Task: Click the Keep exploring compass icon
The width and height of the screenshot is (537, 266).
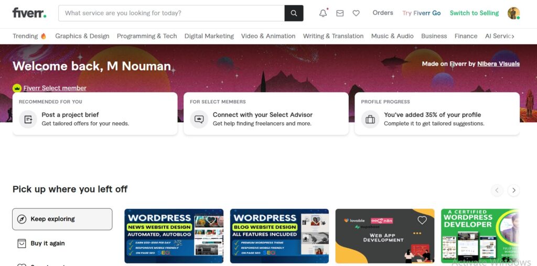Action: tap(22, 219)
